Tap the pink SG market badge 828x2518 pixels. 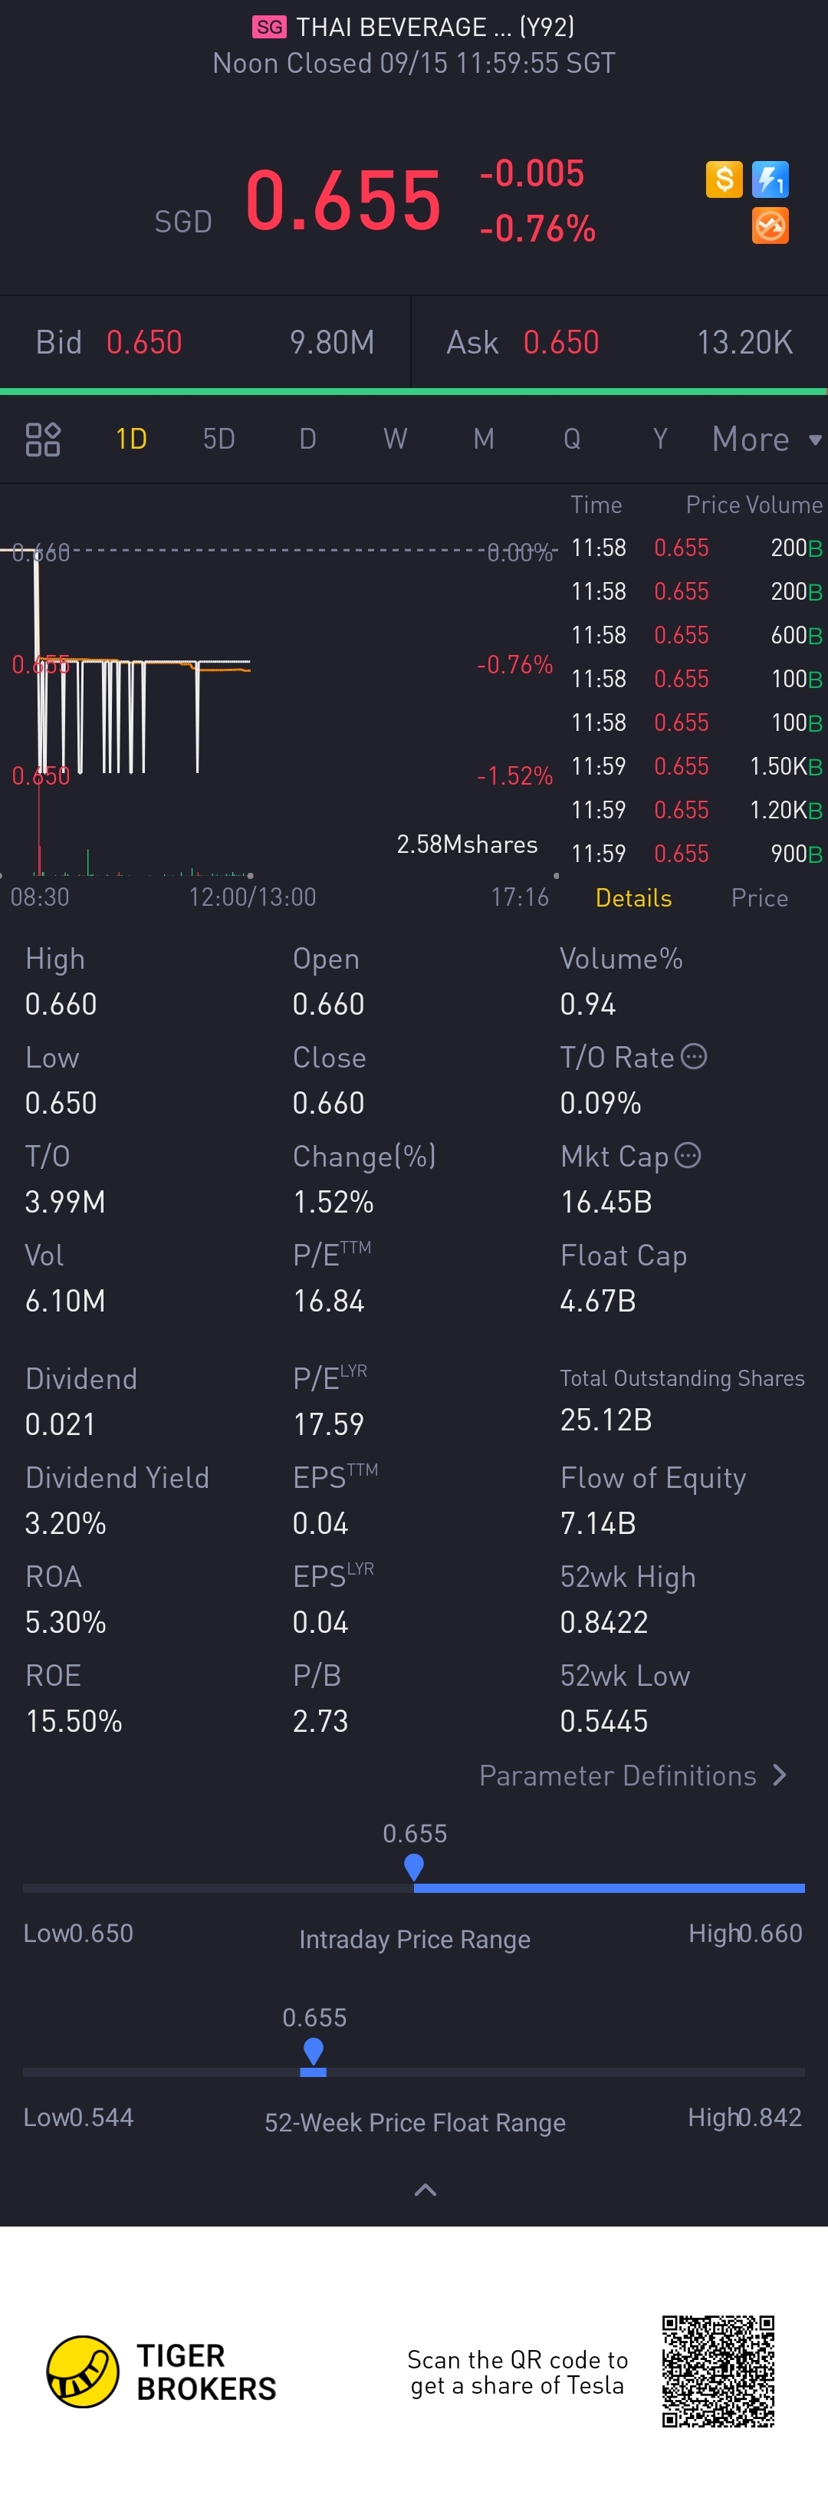point(269,28)
